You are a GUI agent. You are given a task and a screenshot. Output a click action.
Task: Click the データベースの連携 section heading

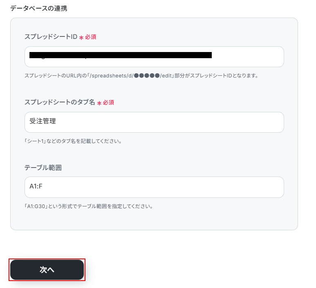click(x=39, y=8)
